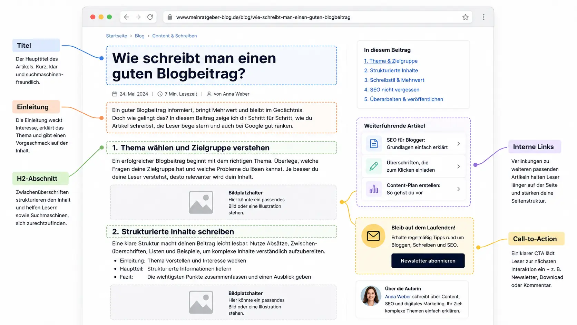Click the Bleib auf dem Laufenden! heading
577x325 pixels.
(x=423, y=228)
